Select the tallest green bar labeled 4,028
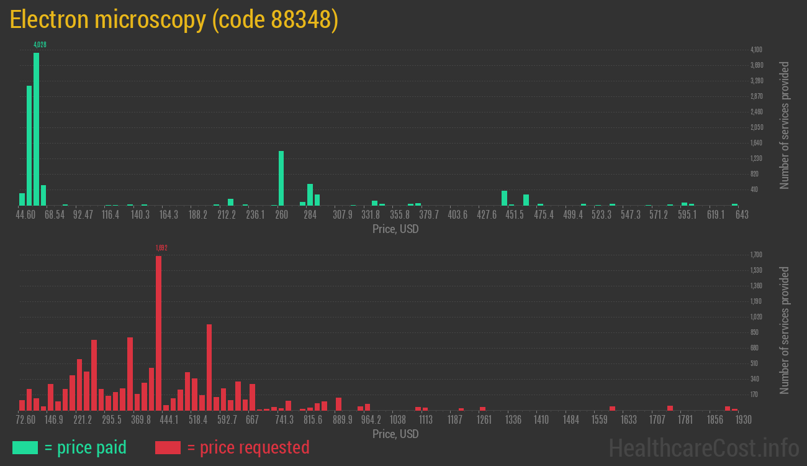Viewport: 807px width, 466px height. pos(36,129)
